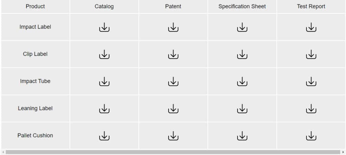Download the Clip Label catalog
The image size is (346, 155).
(x=104, y=54)
